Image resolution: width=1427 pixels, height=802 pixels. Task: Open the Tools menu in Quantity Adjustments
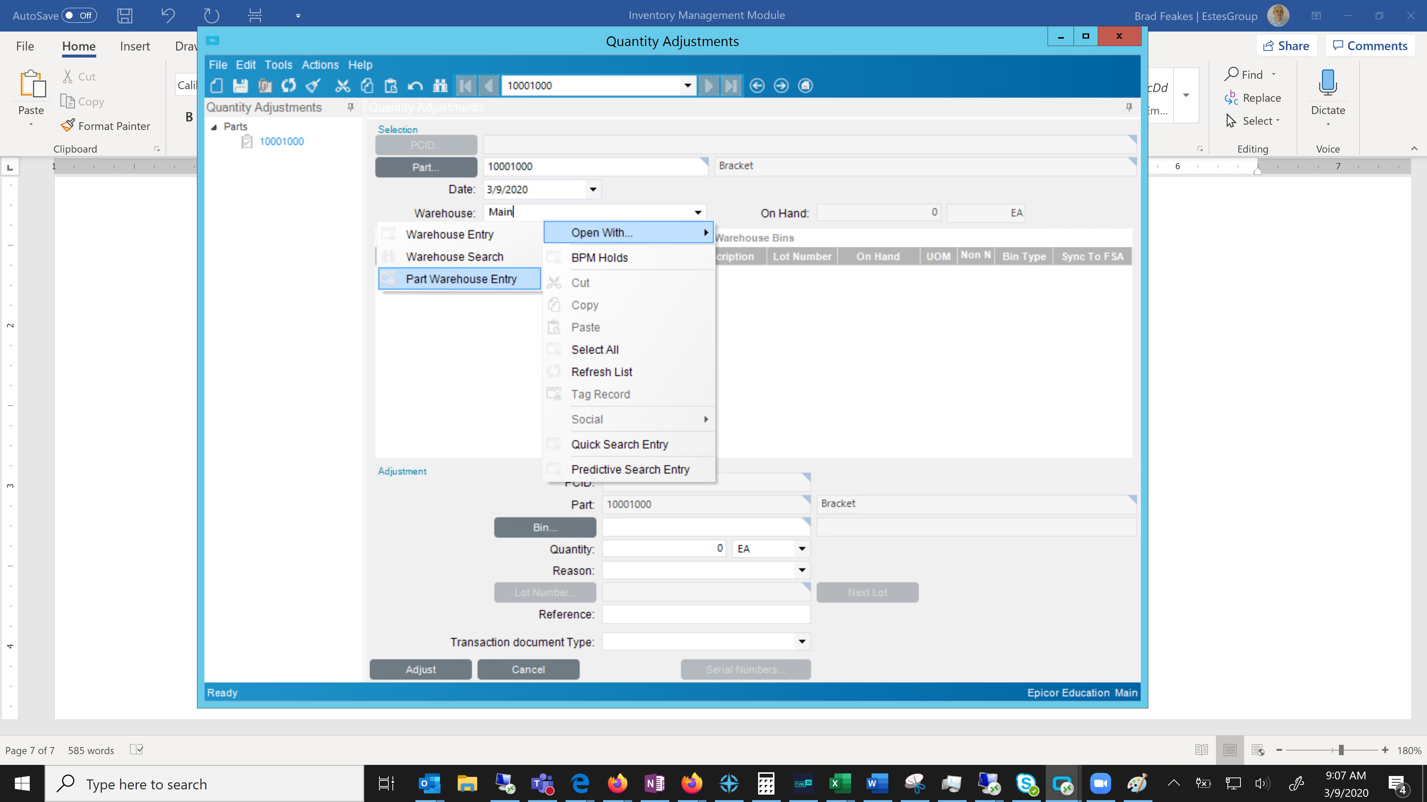coord(278,65)
